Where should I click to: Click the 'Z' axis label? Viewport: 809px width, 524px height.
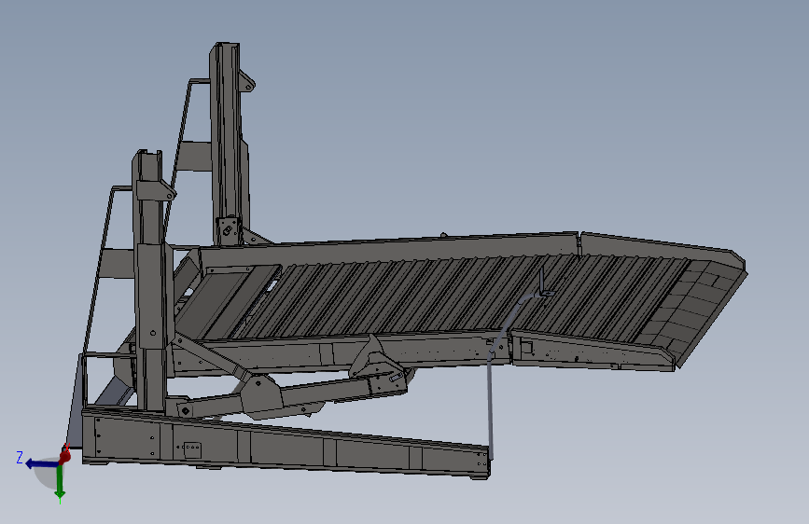[20, 458]
